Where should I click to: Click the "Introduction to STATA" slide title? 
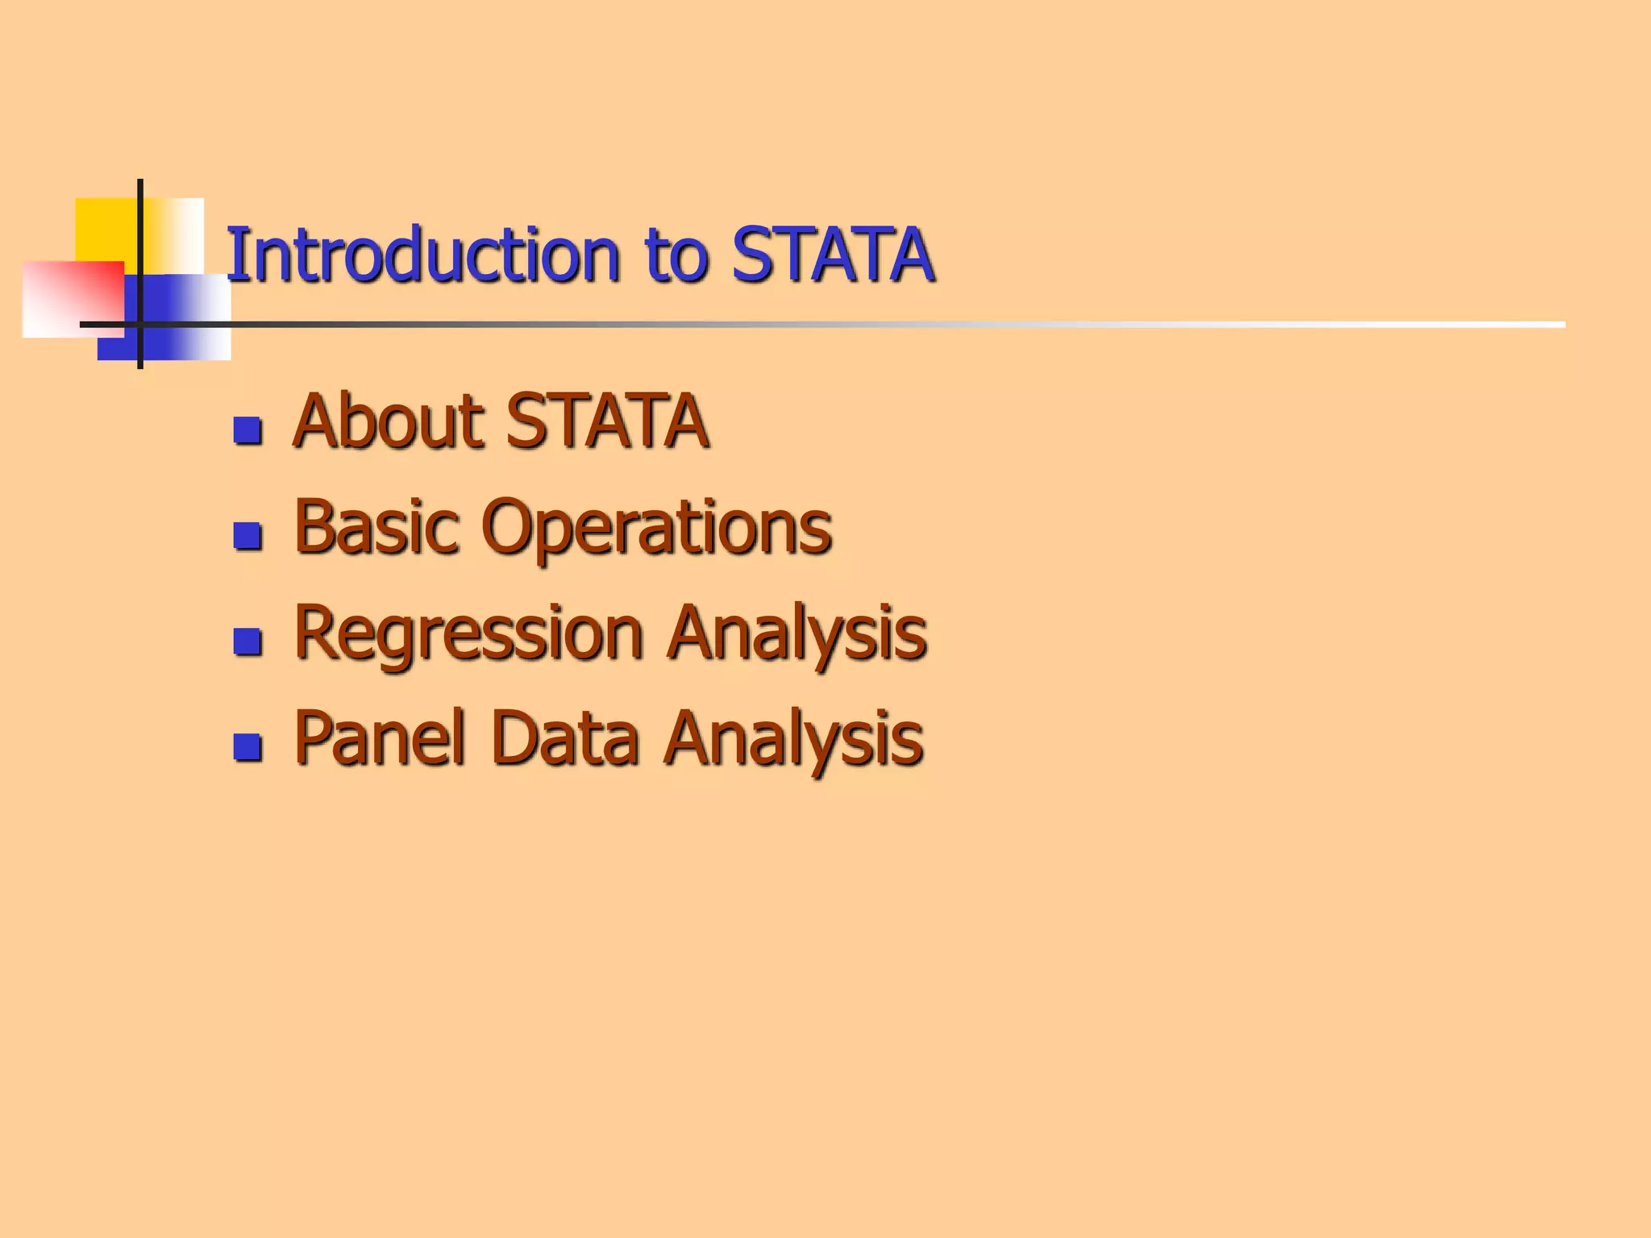pos(579,255)
